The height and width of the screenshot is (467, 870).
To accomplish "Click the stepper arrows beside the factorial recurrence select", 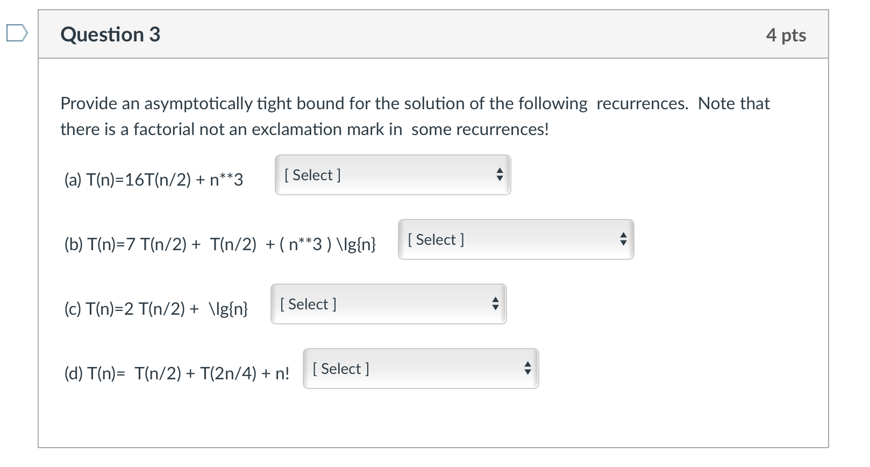I will [x=527, y=369].
